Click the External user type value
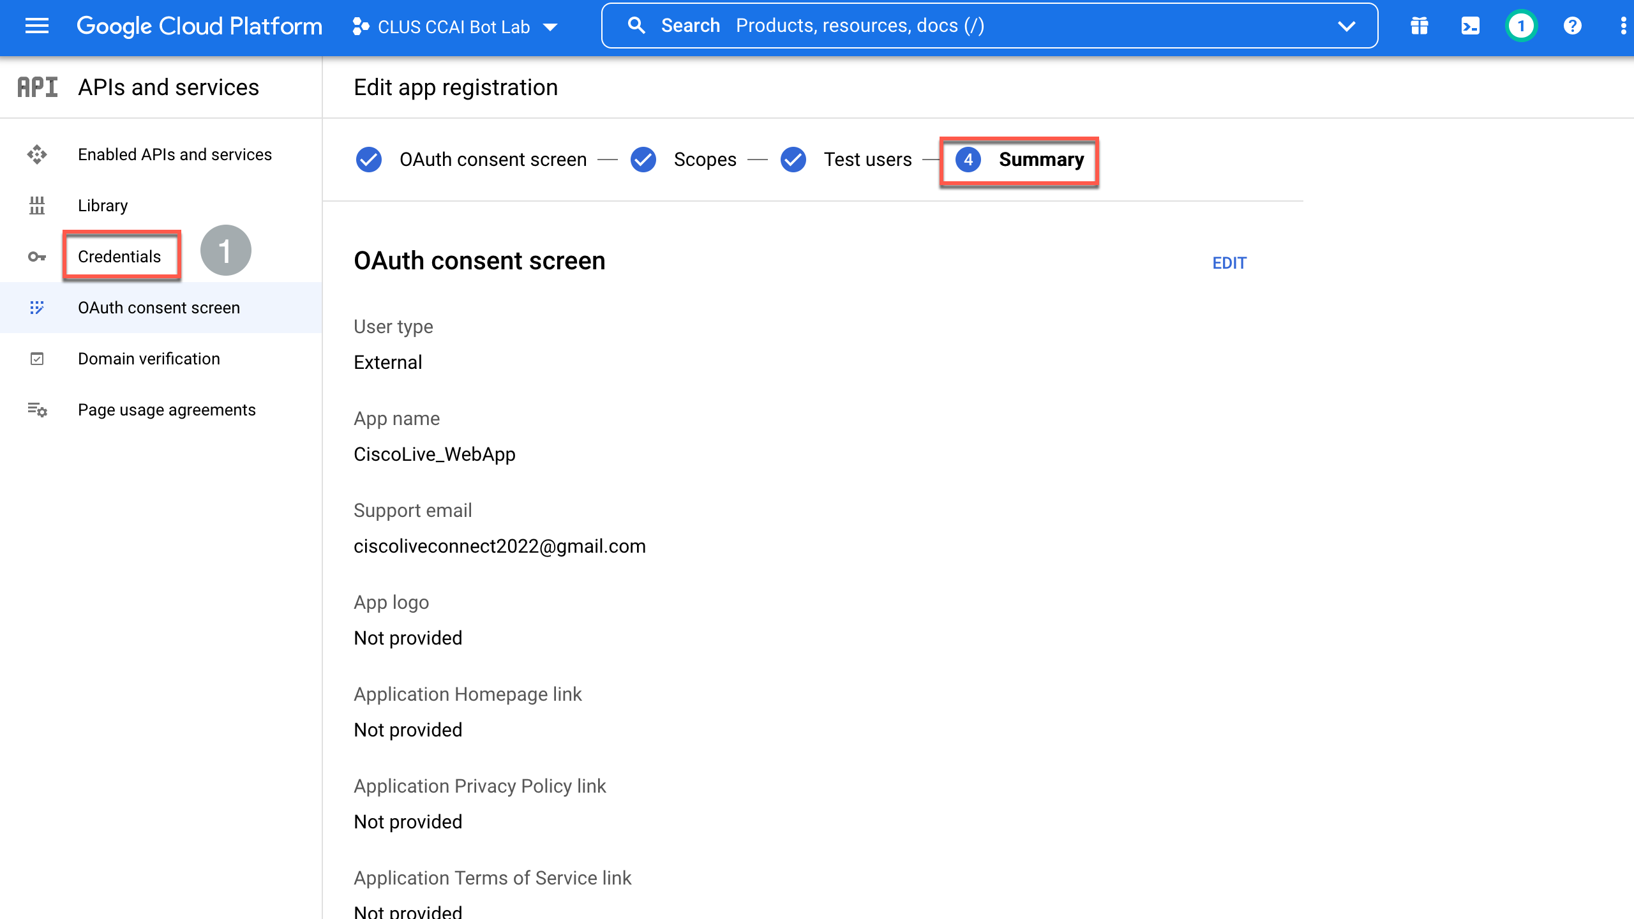Image resolution: width=1634 pixels, height=919 pixels. 387,362
